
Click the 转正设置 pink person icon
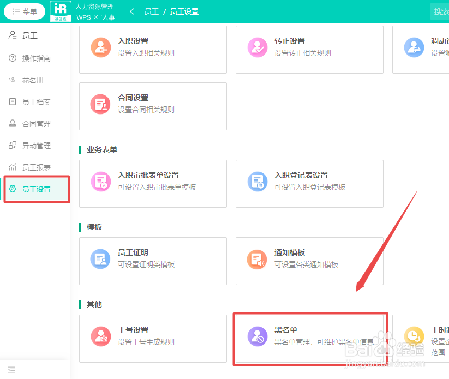click(257, 47)
